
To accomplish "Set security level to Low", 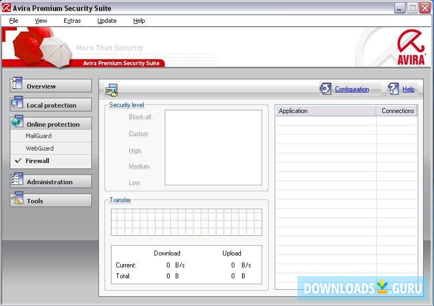I will tap(134, 183).
